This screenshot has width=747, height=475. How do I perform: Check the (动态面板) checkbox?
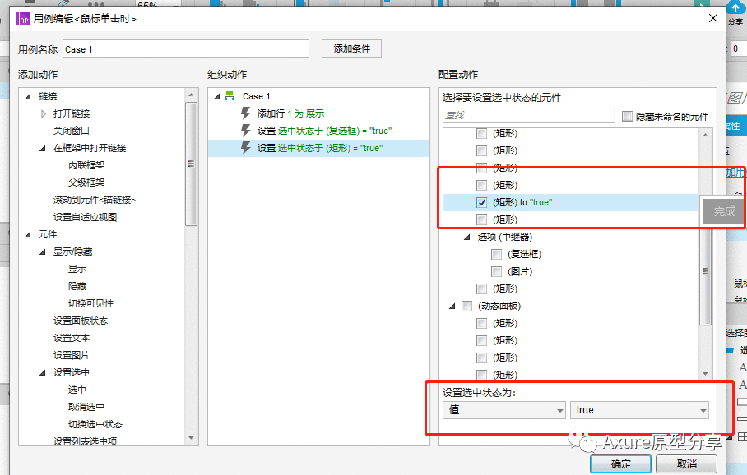coord(467,306)
